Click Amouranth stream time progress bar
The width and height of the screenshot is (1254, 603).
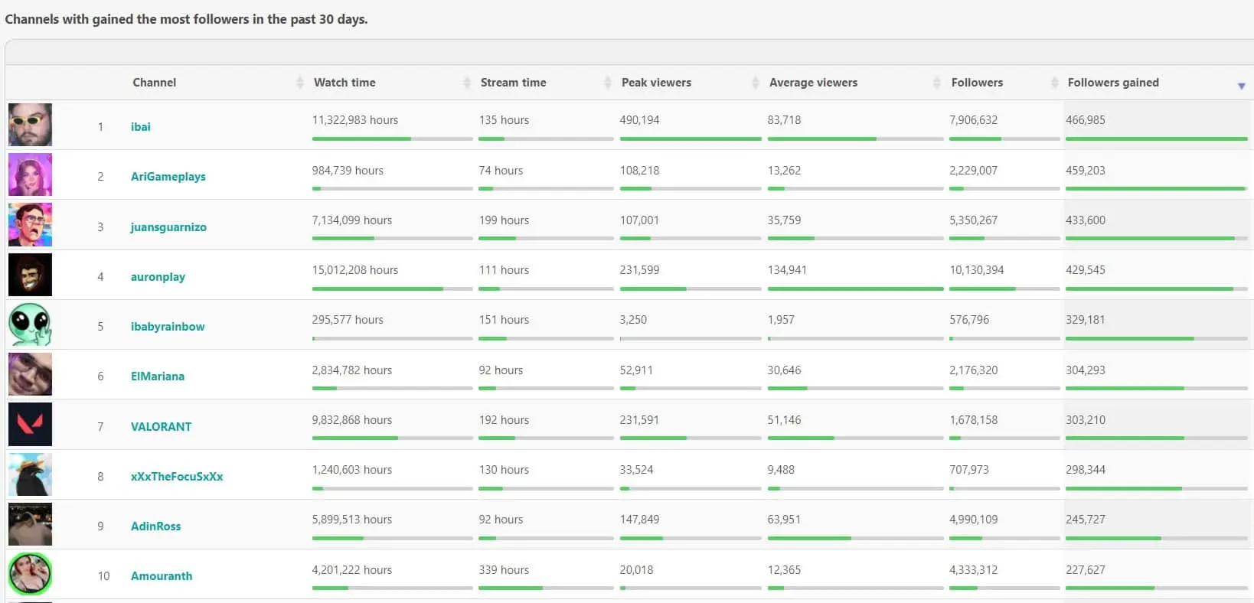click(x=546, y=588)
